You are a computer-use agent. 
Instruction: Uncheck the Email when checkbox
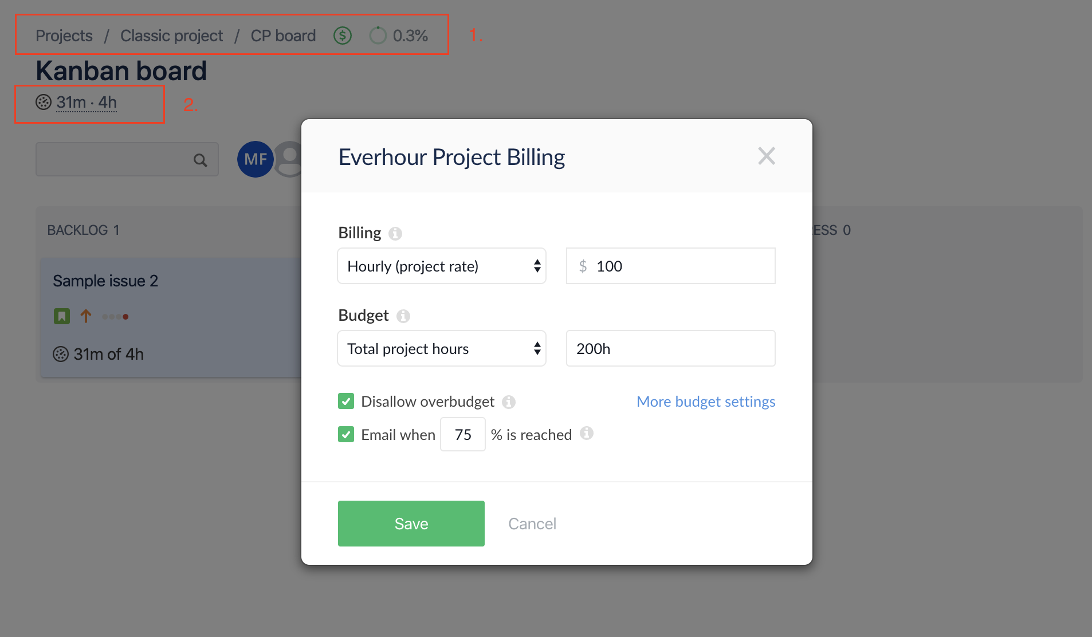coord(346,434)
